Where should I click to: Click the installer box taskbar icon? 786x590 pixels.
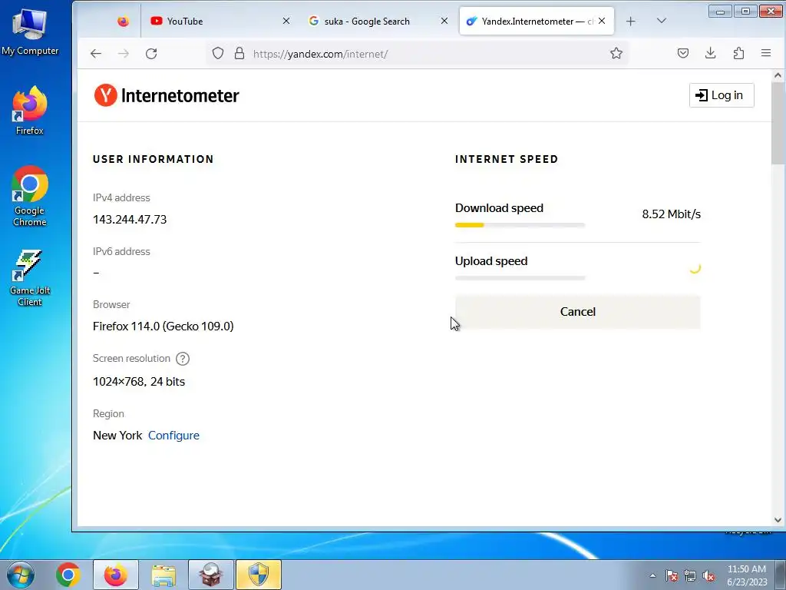tap(211, 575)
